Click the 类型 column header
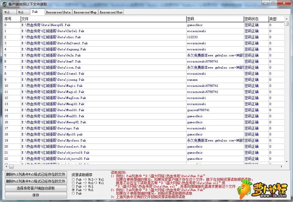The width and height of the screenshot is (293, 202). tap(276, 19)
